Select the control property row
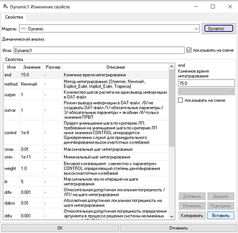Viewport: 238px width, 233px height. click(x=86, y=132)
